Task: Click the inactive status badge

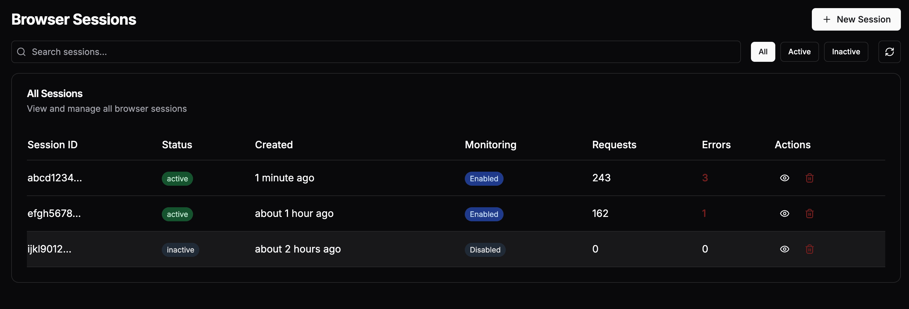Action: (x=180, y=250)
